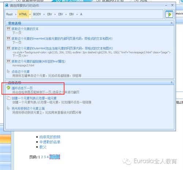This screenshot has height=170, width=183.
Task: Expand the arrow next to HTML breadcrumb
Action: tap(30, 14)
